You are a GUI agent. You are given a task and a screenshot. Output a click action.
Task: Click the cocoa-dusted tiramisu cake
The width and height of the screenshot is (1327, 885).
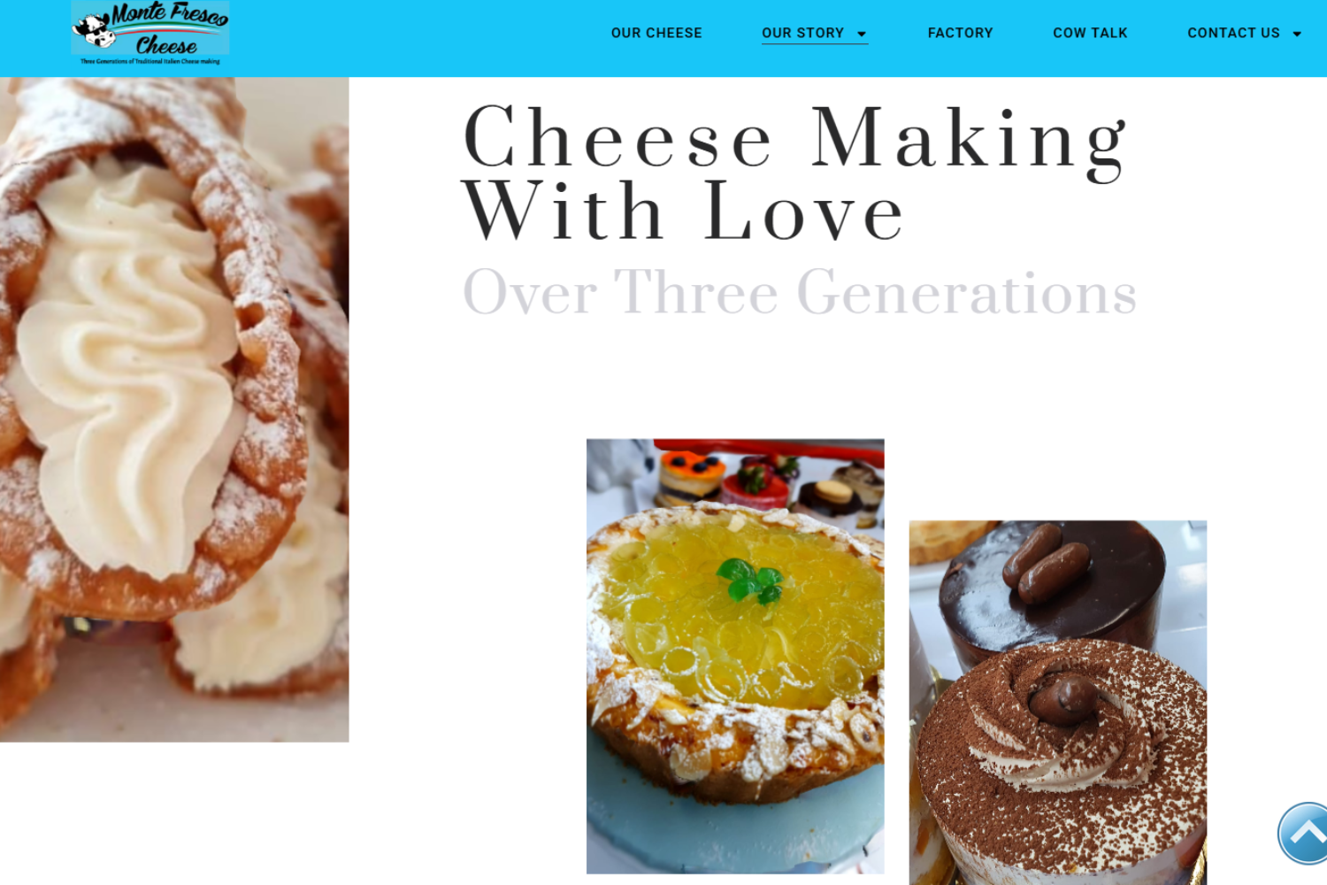1062,761
